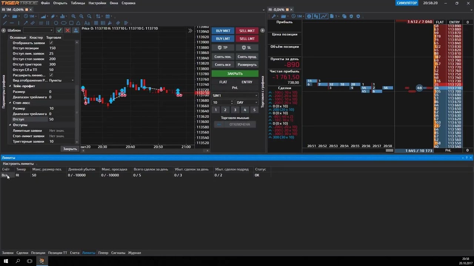Image resolution: width=474 pixels, height=266 pixels.
Task: Click the TigerTrade taskbar icon
Action: coord(42,261)
